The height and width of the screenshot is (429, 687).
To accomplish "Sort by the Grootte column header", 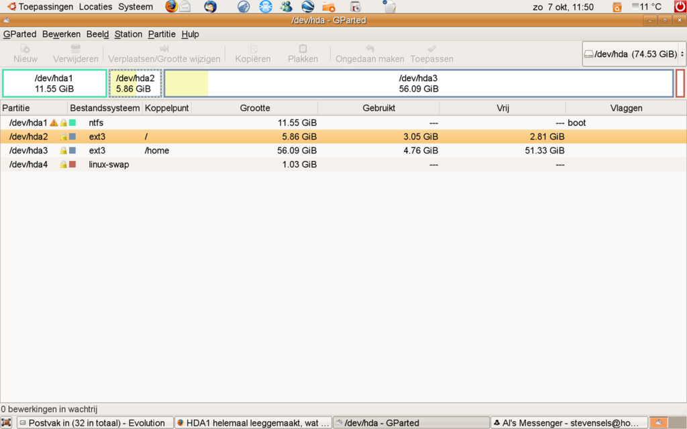I will point(255,108).
